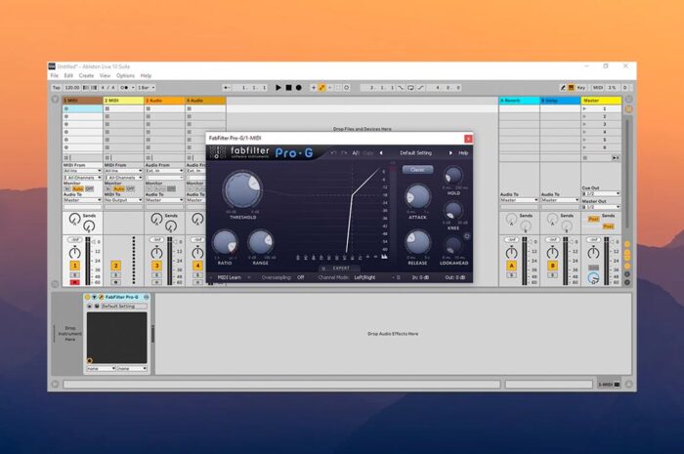Go to previous preset in Pro-G
The height and width of the screenshot is (454, 684).
(x=381, y=153)
